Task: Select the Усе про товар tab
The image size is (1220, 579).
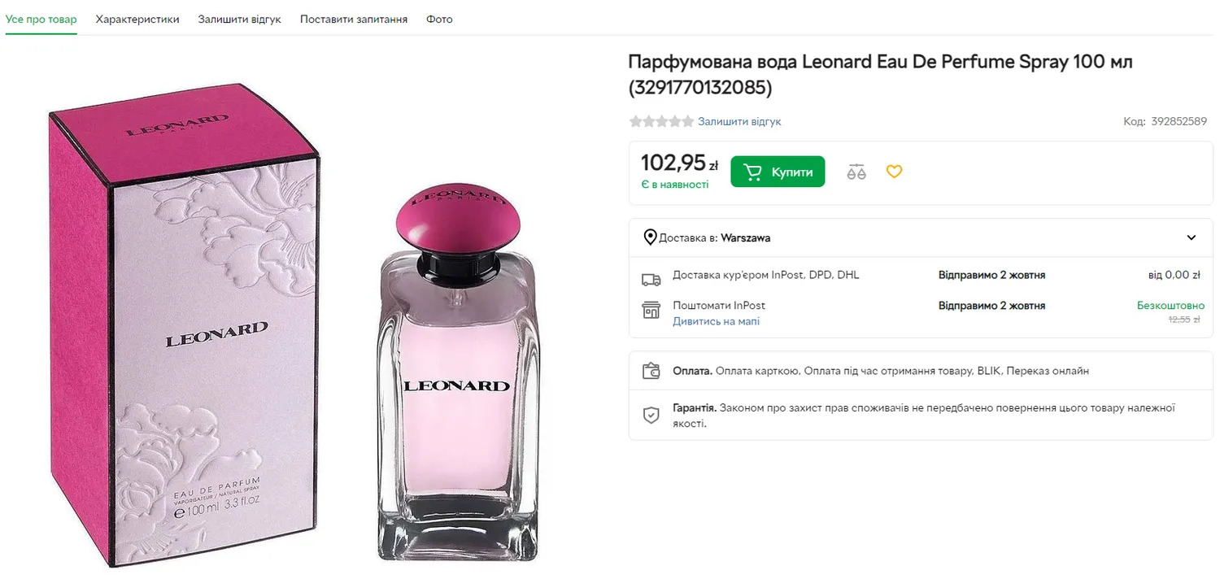Action: tap(41, 19)
